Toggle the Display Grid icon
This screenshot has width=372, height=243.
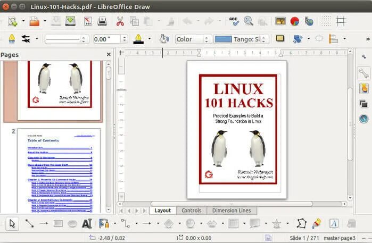[x=326, y=21]
